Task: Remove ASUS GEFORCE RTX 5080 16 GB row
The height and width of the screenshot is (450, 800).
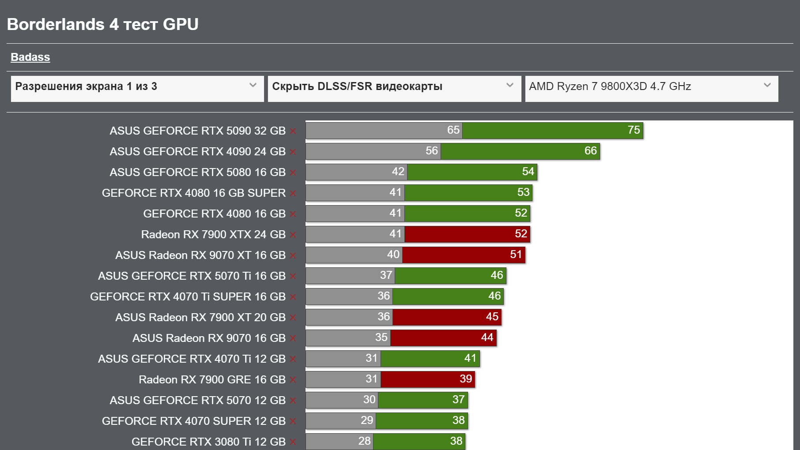Action: pyautogui.click(x=293, y=172)
